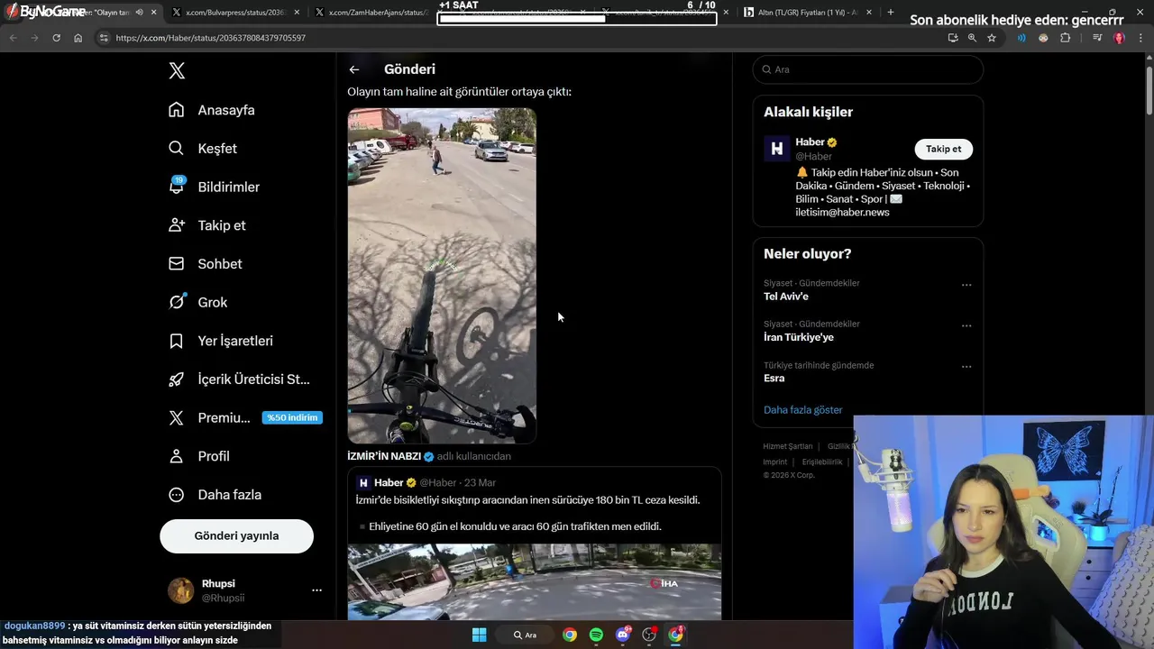Click Daha fazla göster link
This screenshot has height=649, width=1154.
[802, 410]
